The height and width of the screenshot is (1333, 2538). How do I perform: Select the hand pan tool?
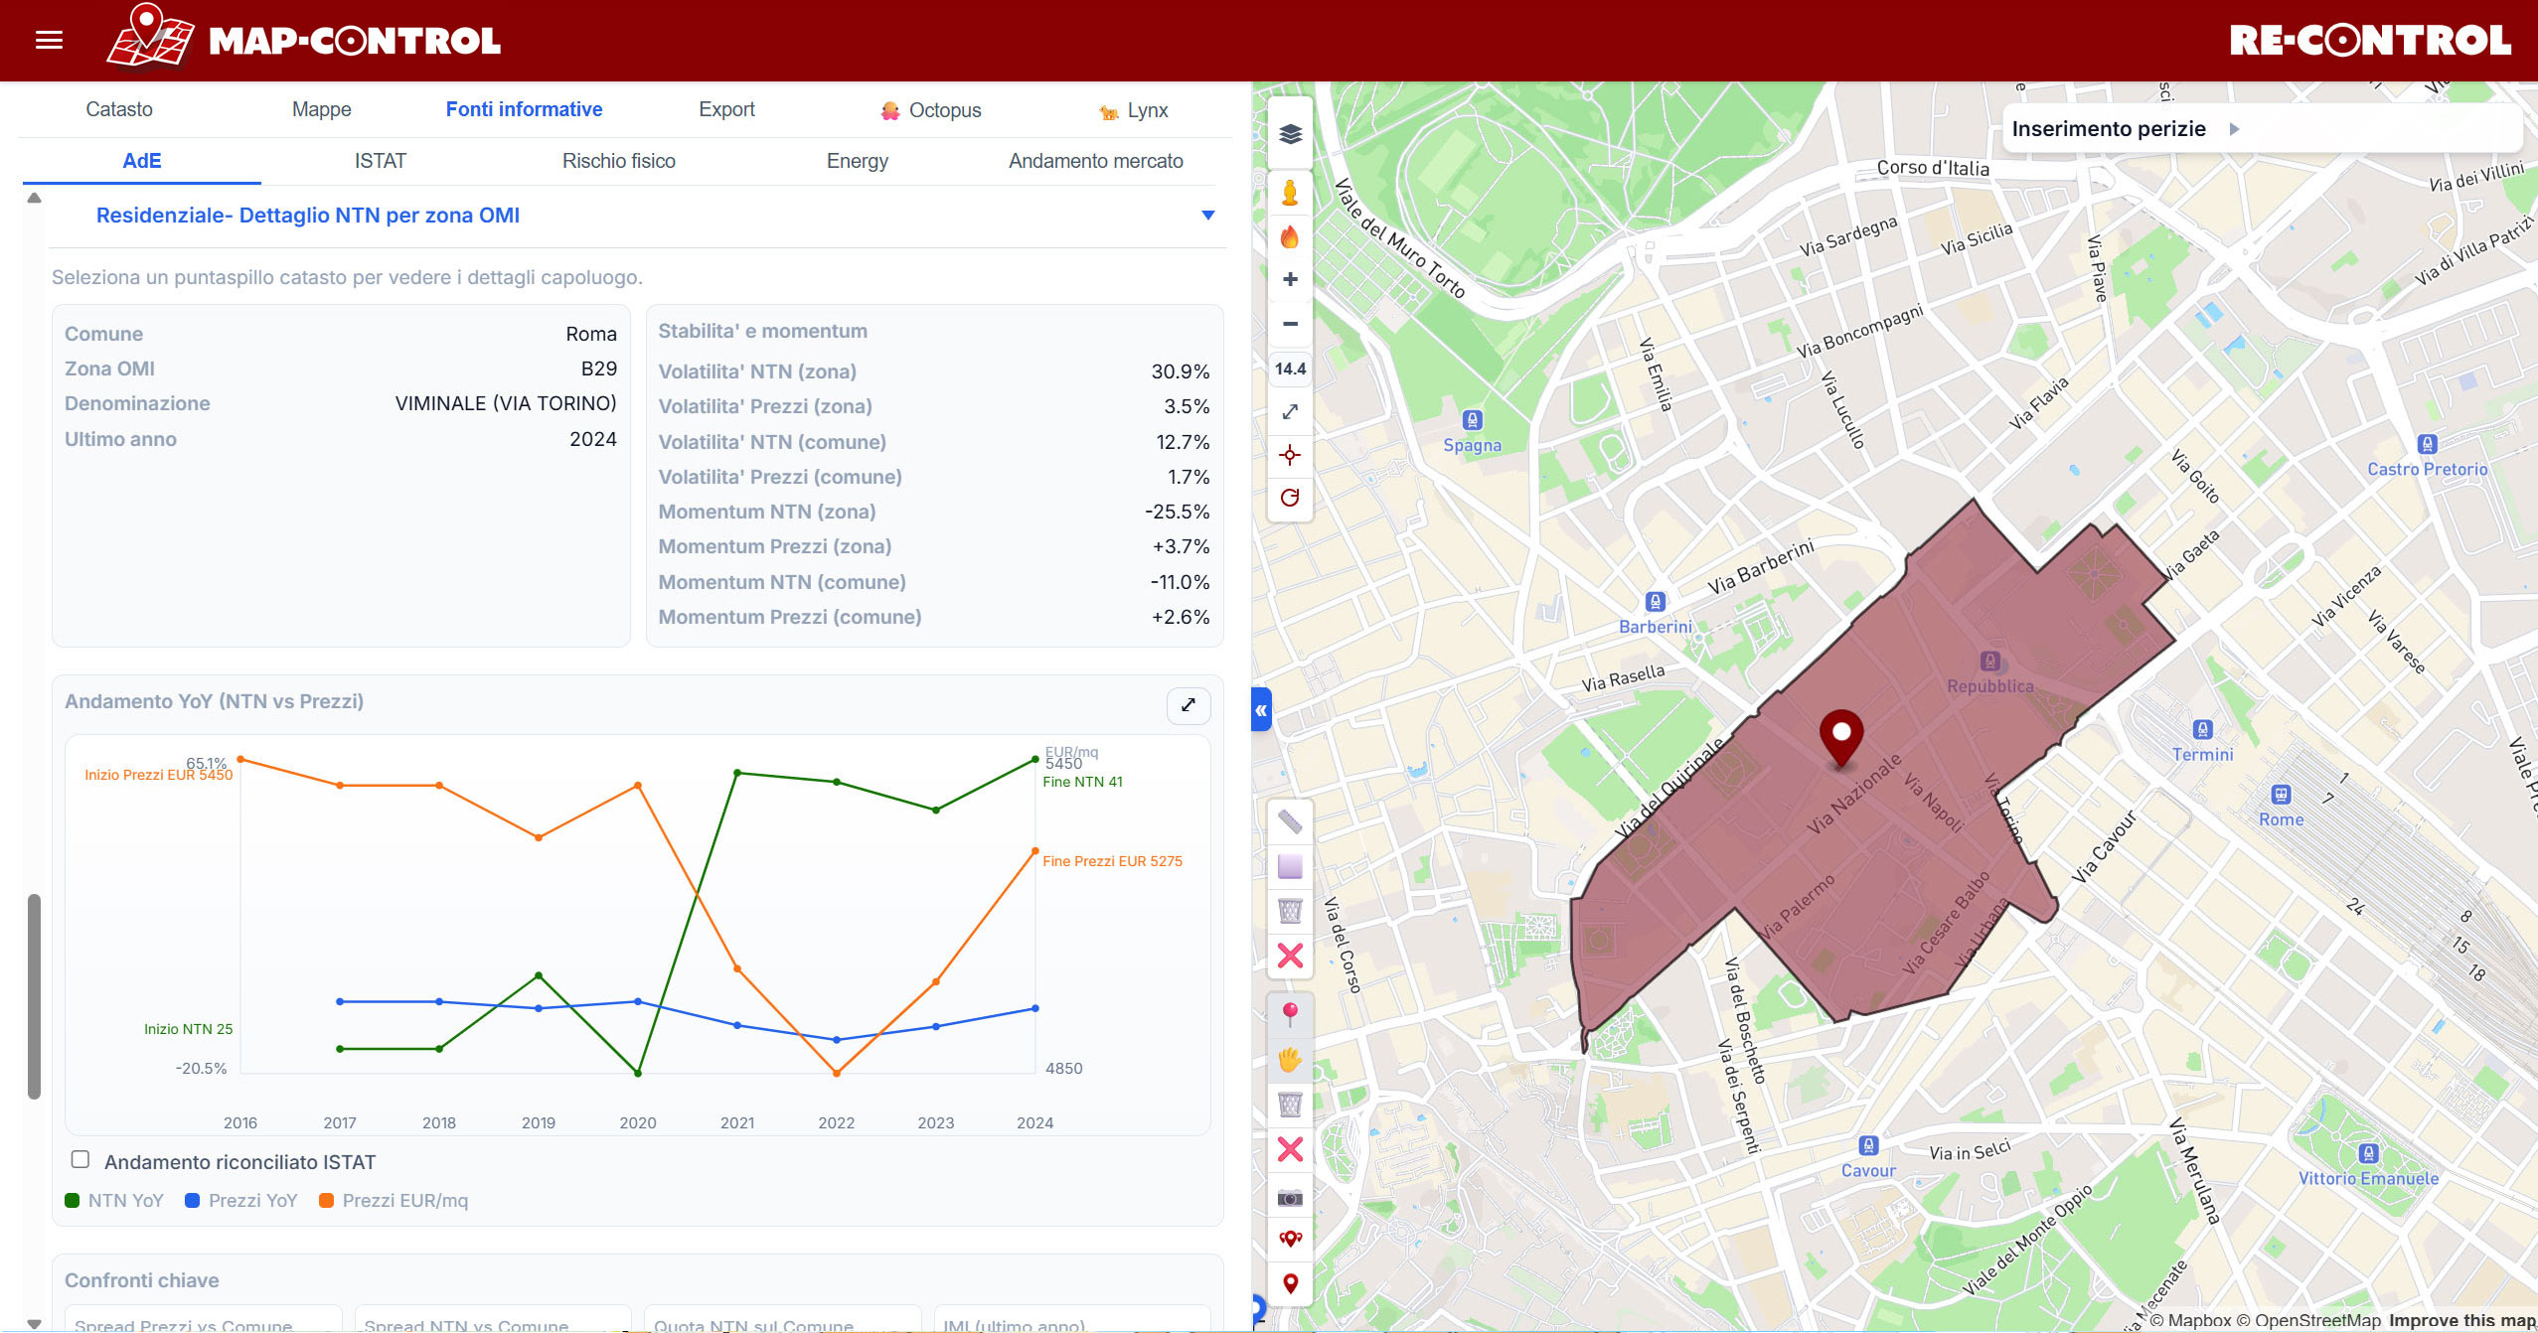coord(1290,1059)
